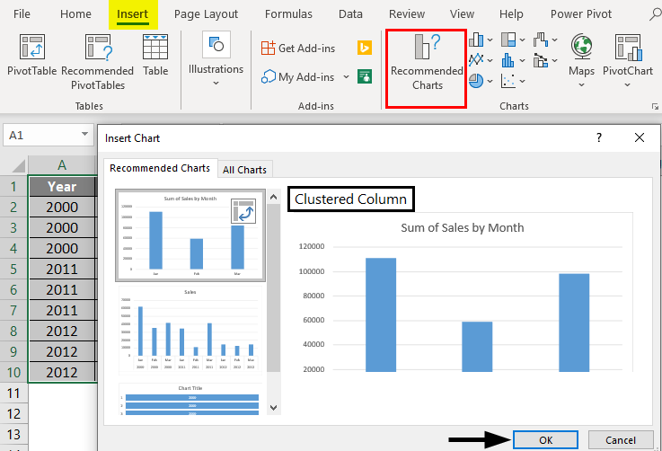Select the Recommended Charts dialog tab
This screenshot has height=451, width=662.
coord(160,168)
